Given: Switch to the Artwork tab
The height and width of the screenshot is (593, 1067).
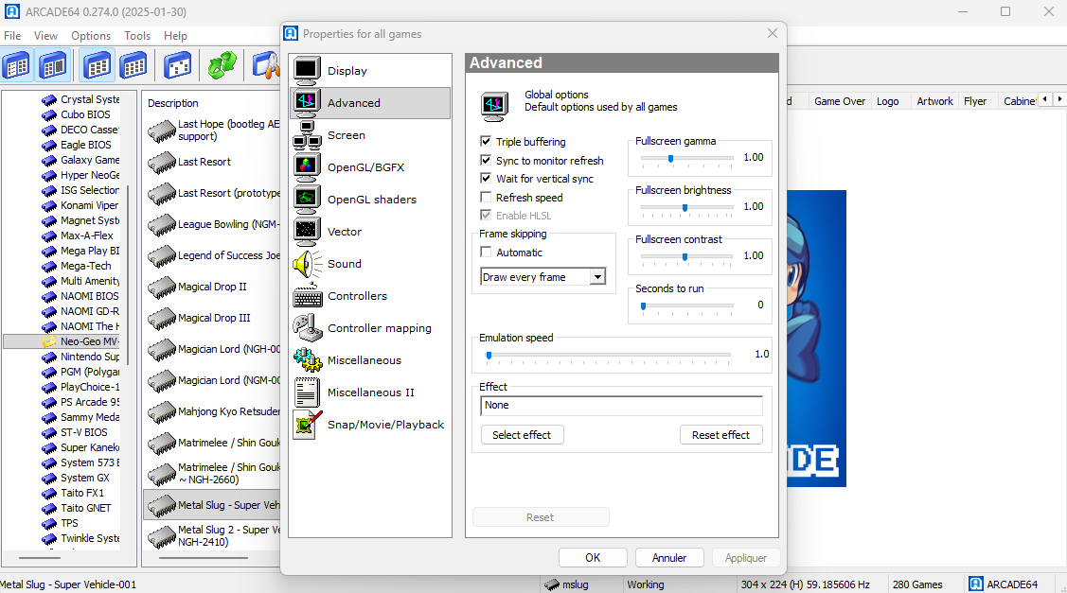Looking at the screenshot, I should [934, 101].
